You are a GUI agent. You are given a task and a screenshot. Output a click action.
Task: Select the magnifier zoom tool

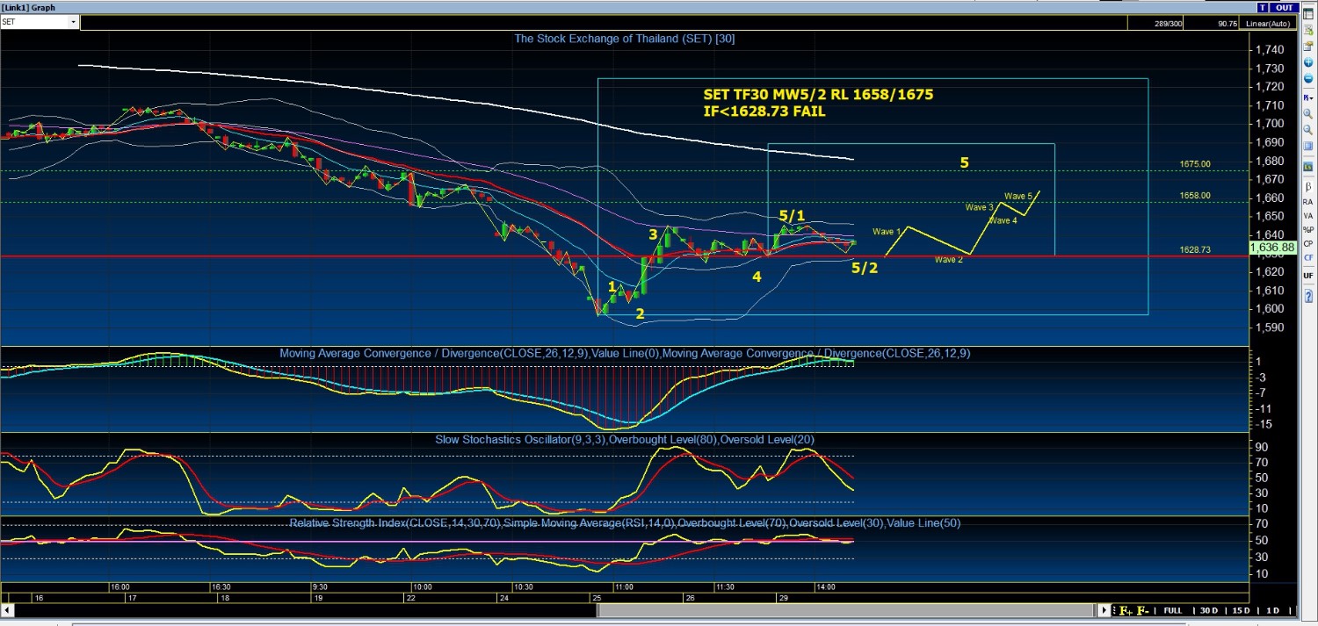click(1308, 113)
